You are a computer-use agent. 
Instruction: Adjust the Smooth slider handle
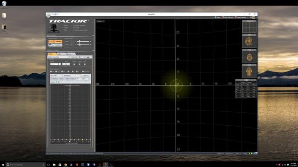[80, 45]
